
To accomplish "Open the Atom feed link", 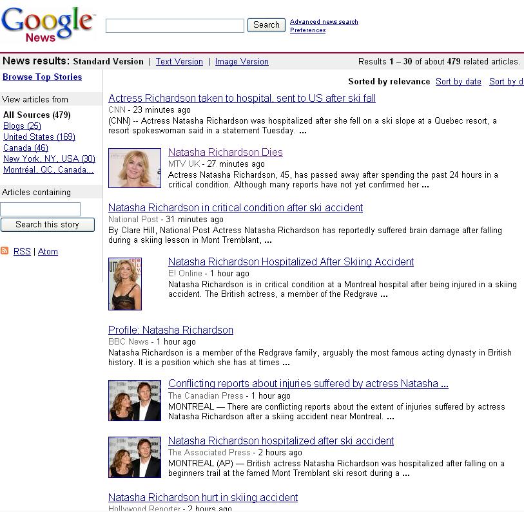I will 48,251.
